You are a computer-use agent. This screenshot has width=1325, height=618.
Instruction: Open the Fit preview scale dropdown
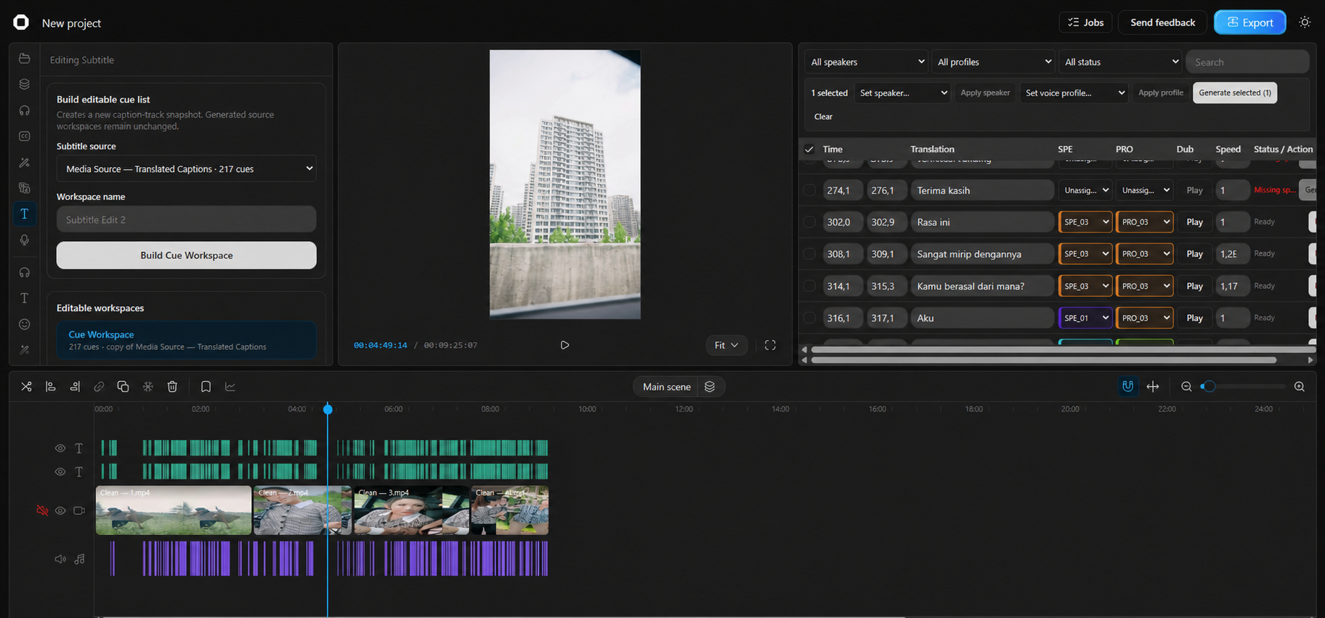click(726, 345)
